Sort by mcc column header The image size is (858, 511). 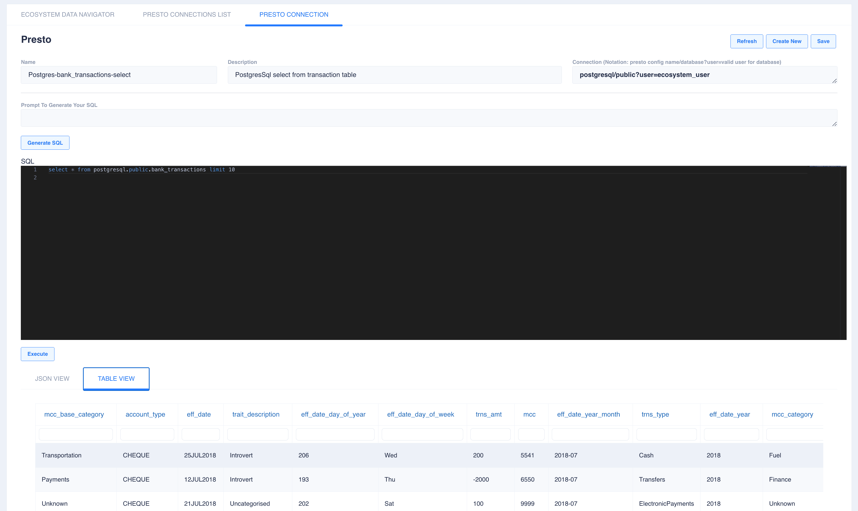[x=529, y=414]
